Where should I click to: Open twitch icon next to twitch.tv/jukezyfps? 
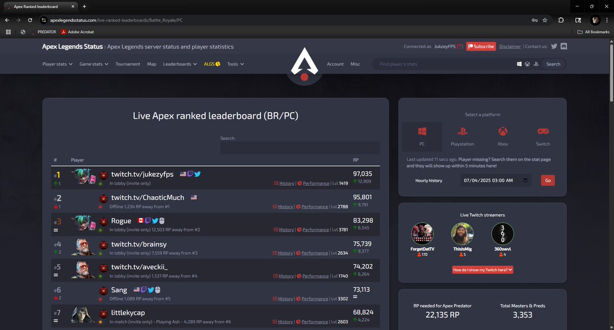(190, 174)
